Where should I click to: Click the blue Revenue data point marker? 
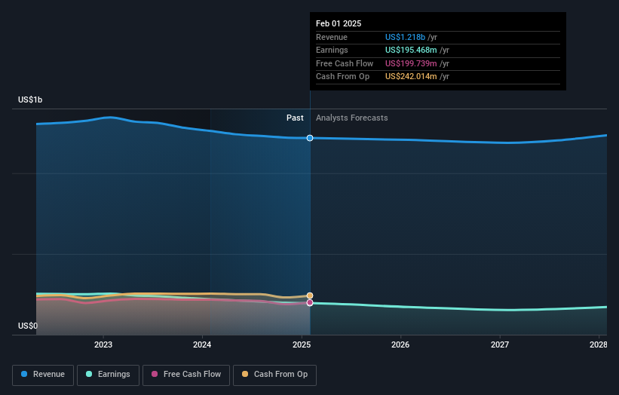(x=310, y=138)
